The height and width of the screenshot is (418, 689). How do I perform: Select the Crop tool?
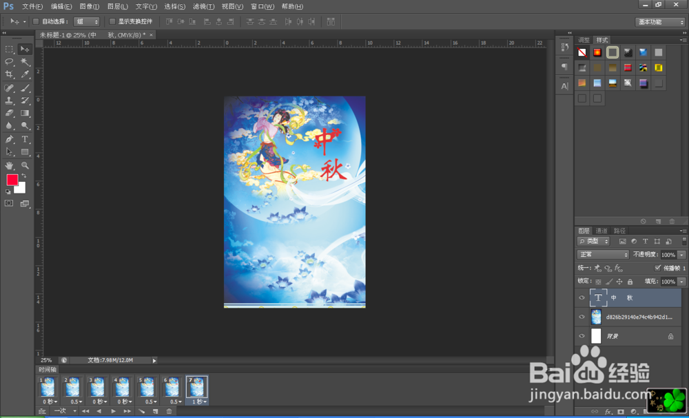(9, 74)
